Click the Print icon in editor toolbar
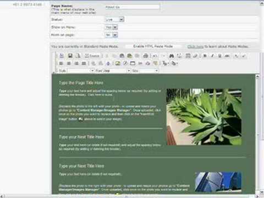This screenshot has height=198, width=264. (146, 56)
